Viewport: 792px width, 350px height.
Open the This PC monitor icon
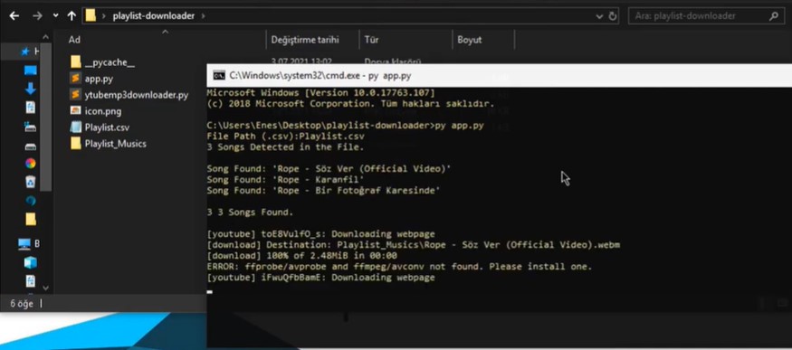pos(24,244)
